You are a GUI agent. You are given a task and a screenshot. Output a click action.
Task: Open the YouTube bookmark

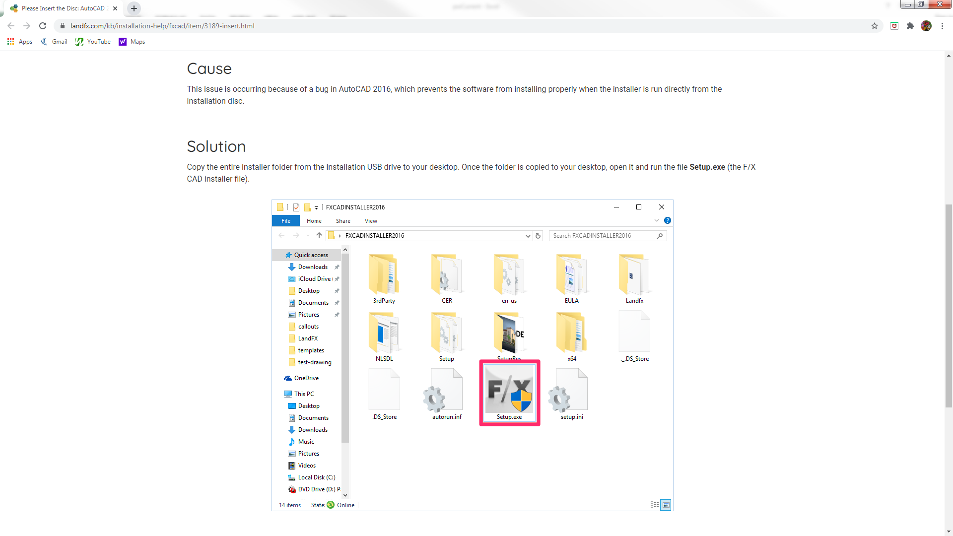pos(93,42)
